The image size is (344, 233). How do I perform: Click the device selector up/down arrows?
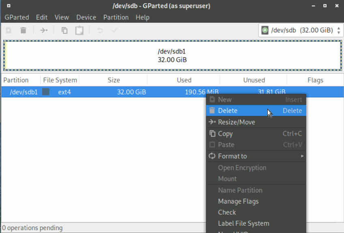[338, 30]
